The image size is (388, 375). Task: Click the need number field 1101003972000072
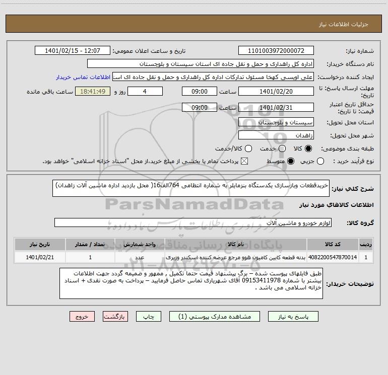(x=276, y=51)
